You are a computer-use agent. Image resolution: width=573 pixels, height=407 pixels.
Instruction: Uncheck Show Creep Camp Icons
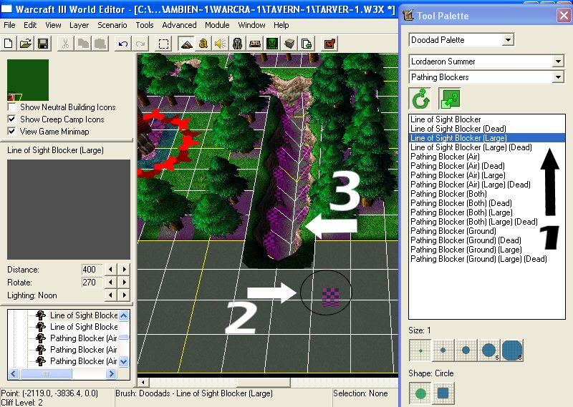(x=11, y=119)
